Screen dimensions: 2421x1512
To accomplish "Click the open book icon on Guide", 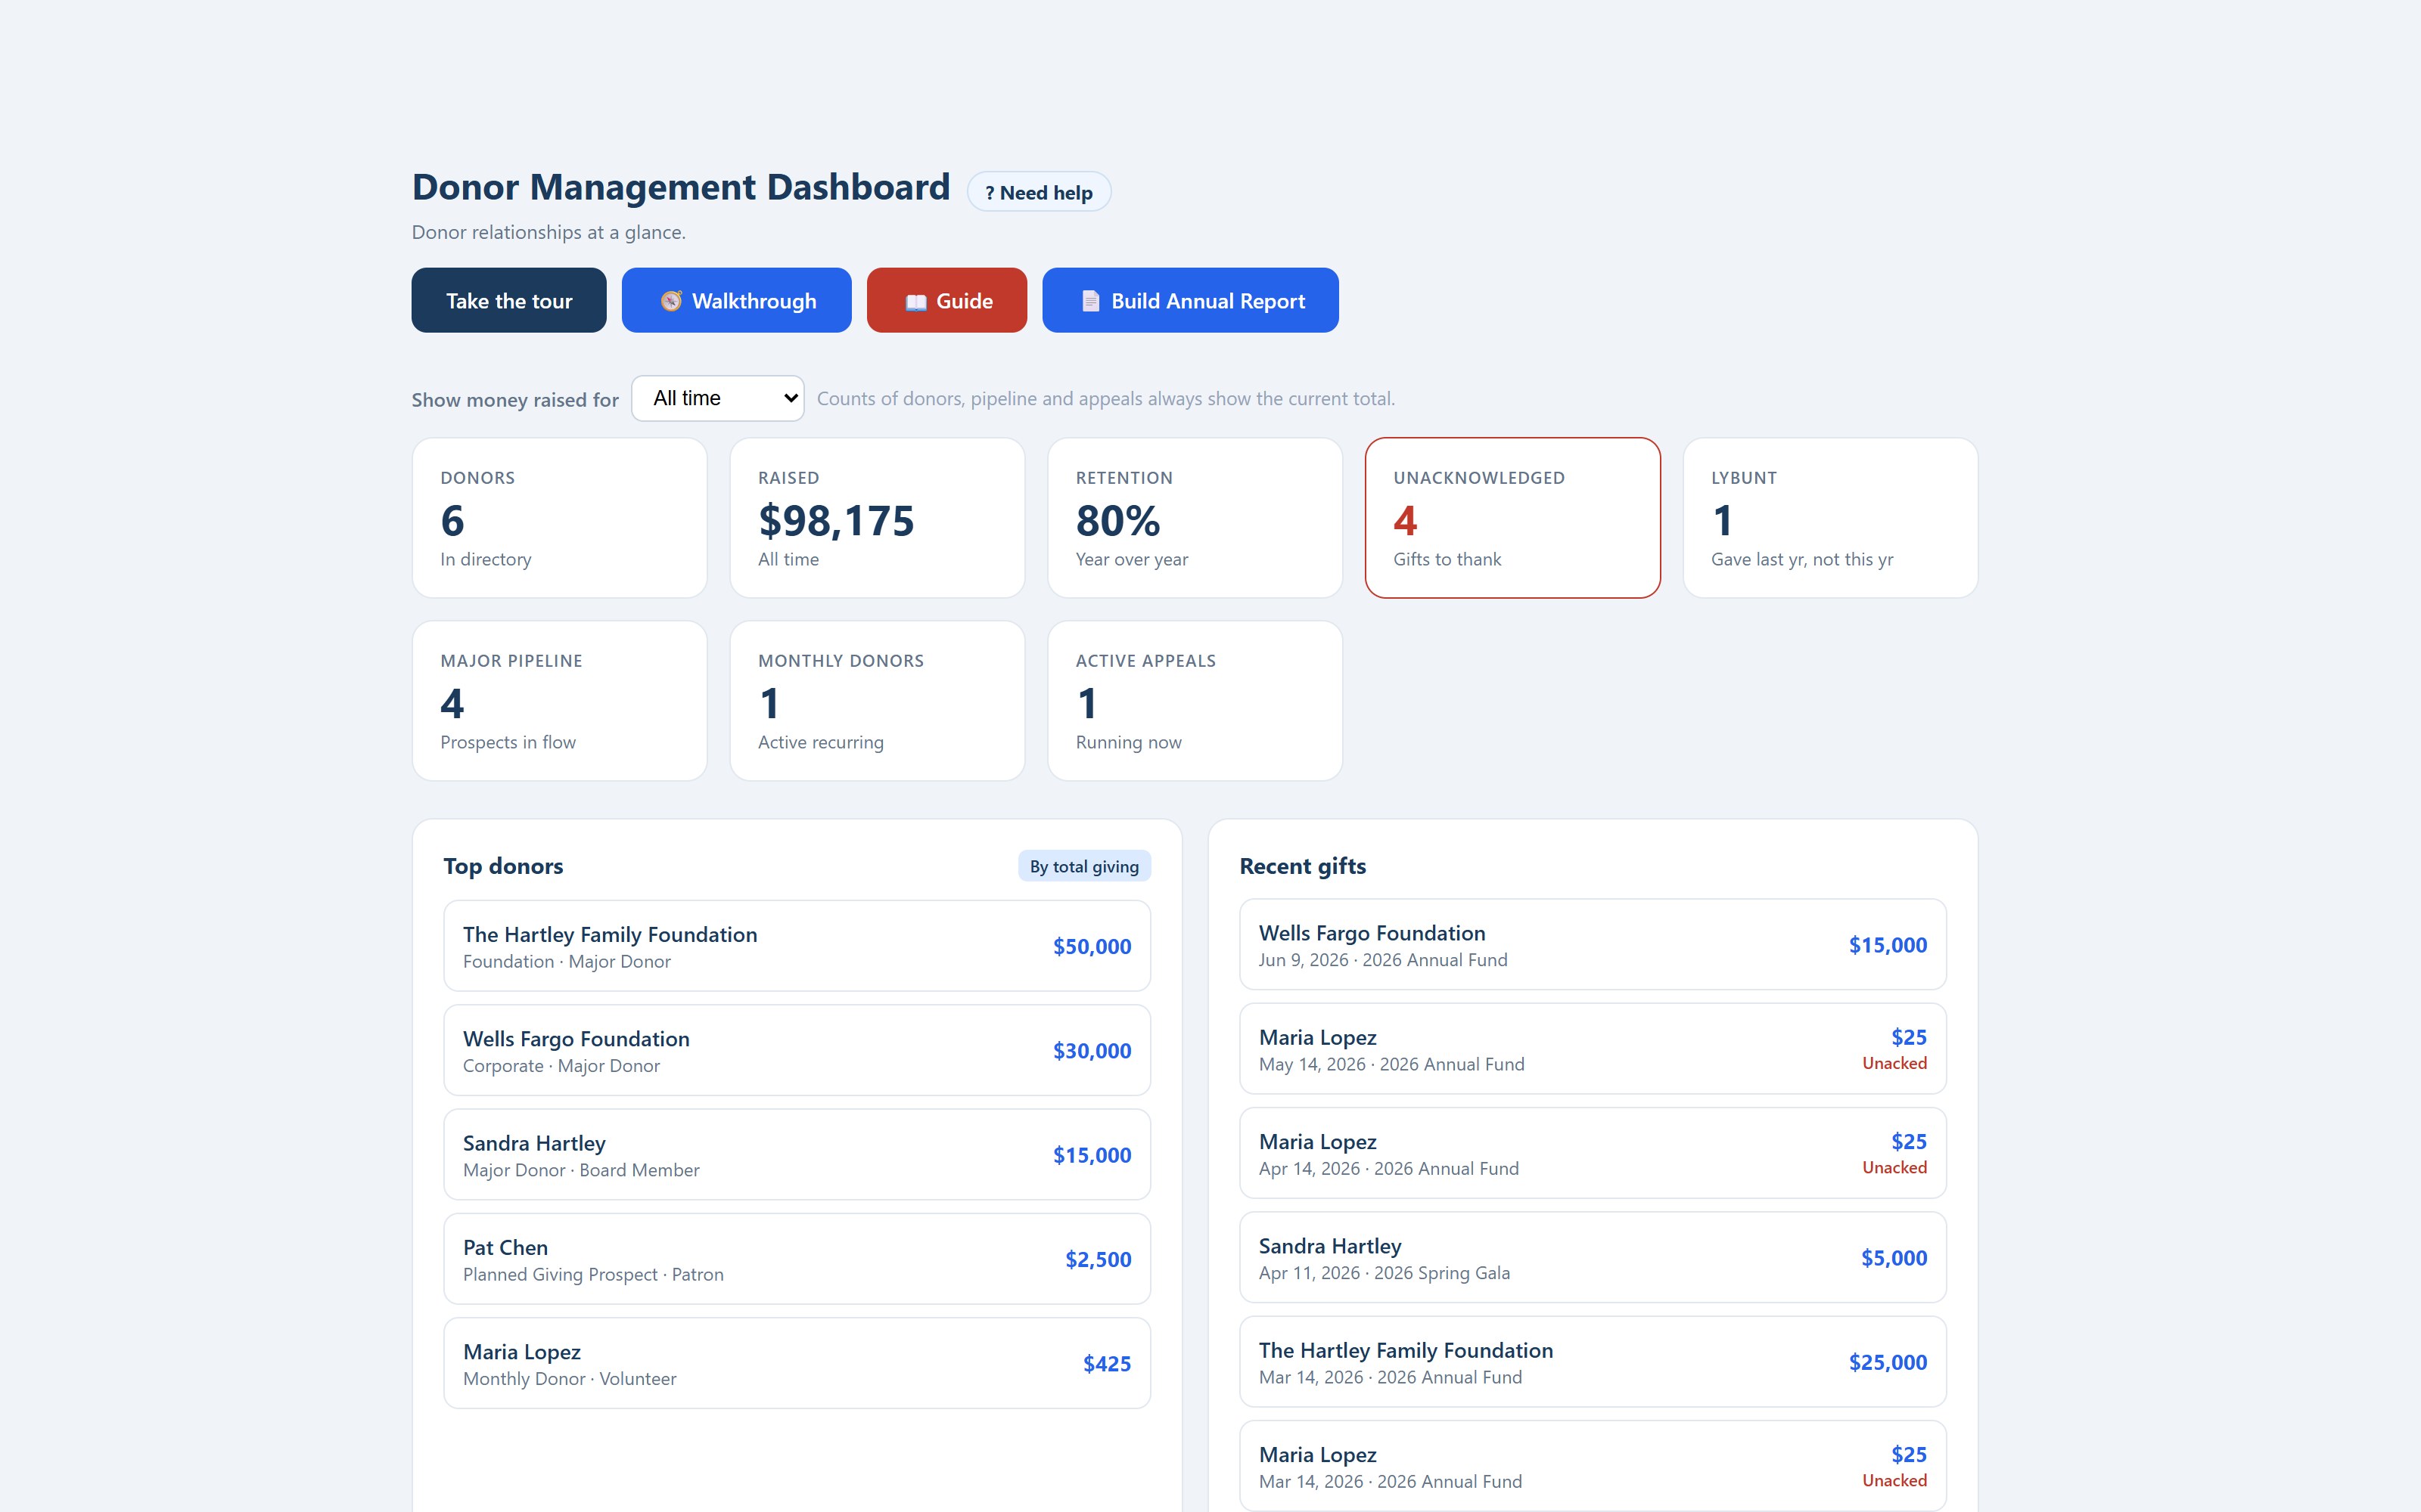I will 915,302.
